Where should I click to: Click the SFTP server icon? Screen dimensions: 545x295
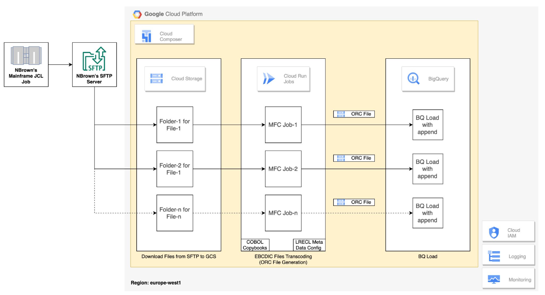point(94,60)
